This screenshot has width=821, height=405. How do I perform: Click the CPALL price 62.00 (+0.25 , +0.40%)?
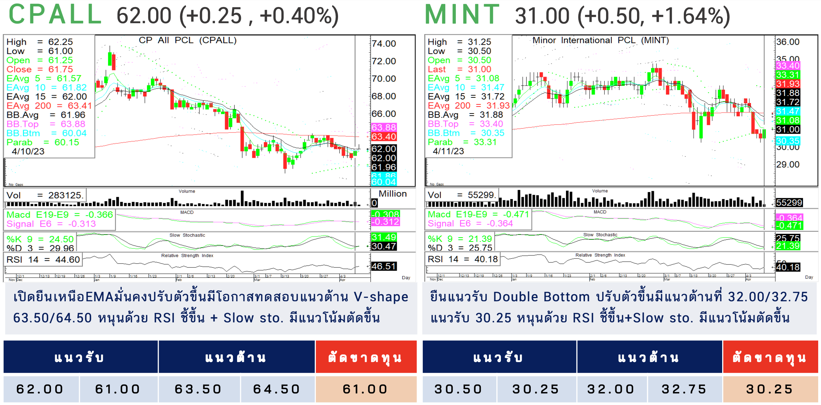pyautogui.click(x=228, y=16)
